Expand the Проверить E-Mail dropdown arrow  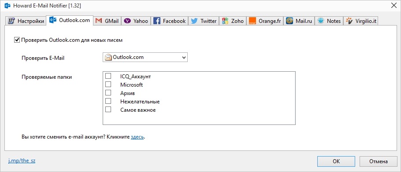(184, 58)
